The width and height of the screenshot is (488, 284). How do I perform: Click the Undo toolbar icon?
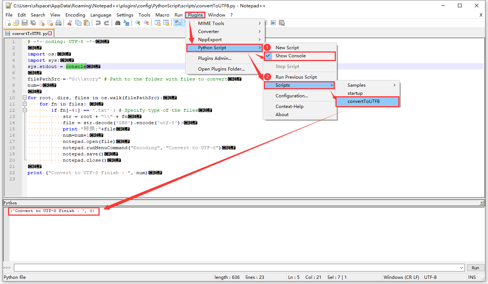[x=98, y=23]
